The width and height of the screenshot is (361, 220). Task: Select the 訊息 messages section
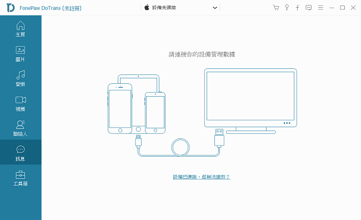pos(21,152)
